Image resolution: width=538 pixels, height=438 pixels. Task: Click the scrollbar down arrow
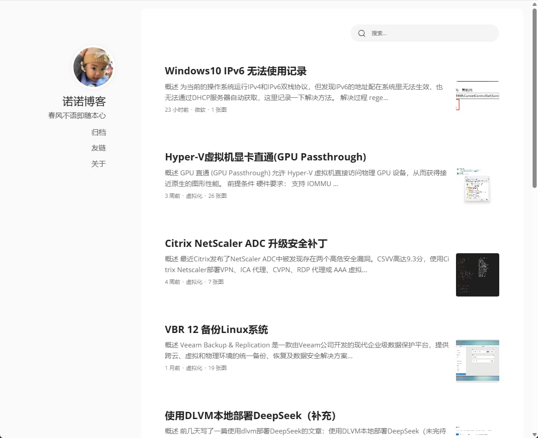click(534, 434)
